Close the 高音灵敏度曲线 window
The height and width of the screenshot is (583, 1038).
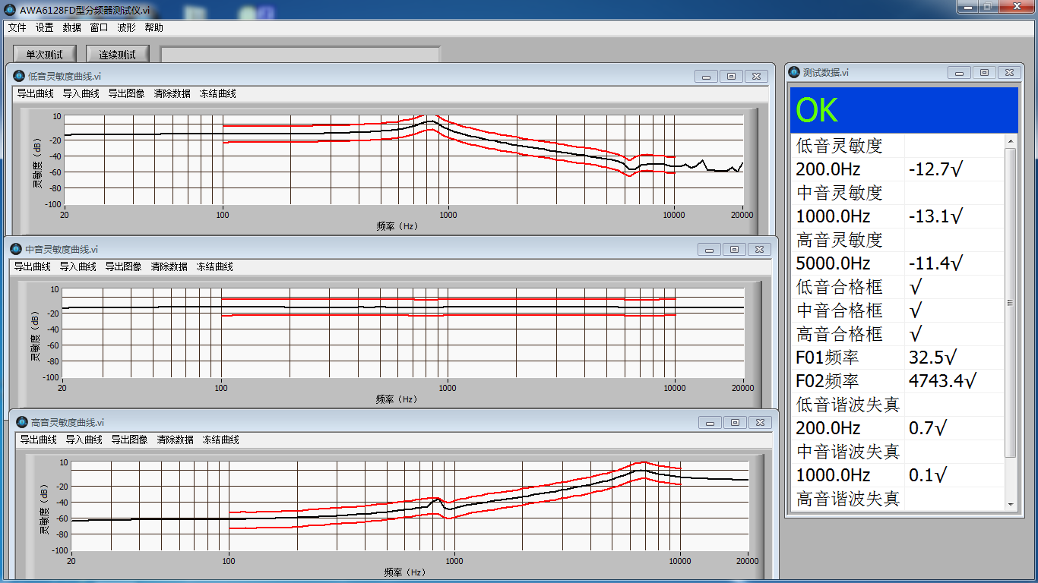(x=762, y=423)
